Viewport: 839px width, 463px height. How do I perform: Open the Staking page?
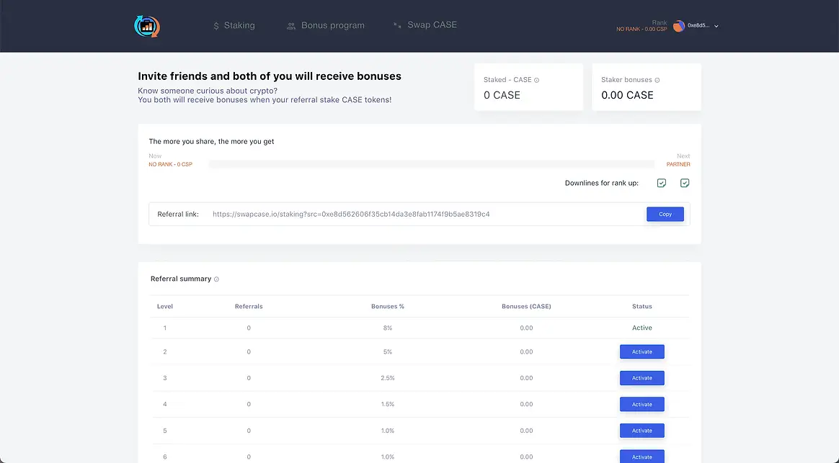(239, 25)
